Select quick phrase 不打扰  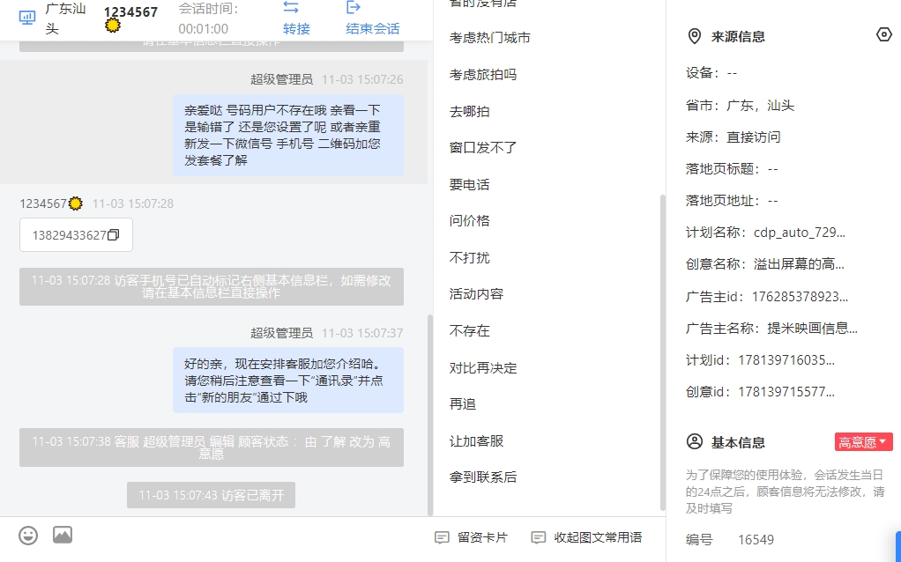tap(470, 258)
